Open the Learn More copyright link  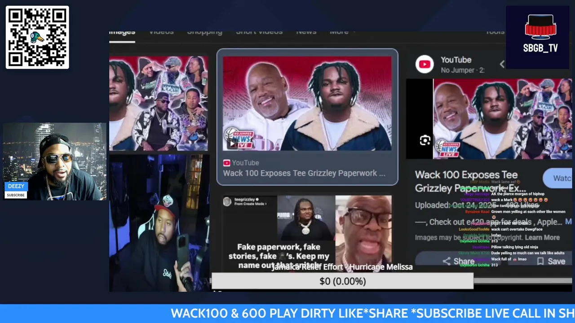pos(542,237)
